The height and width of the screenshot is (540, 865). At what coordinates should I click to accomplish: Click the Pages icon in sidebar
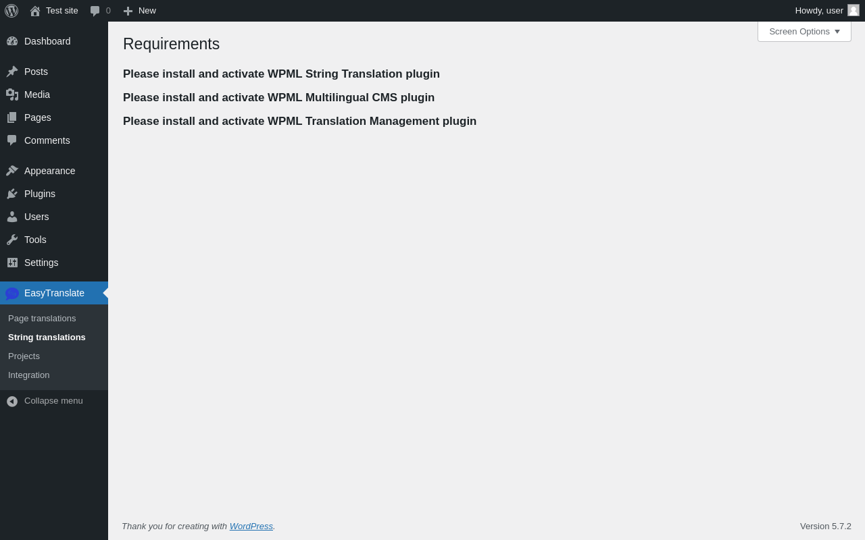pyautogui.click(x=12, y=117)
